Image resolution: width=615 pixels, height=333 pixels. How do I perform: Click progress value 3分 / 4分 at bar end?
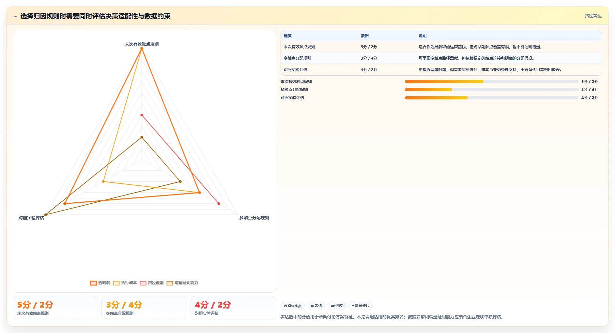(x=590, y=90)
